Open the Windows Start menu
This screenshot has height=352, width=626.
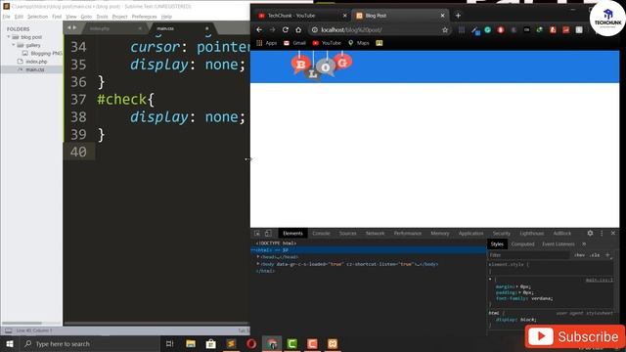click(x=9, y=343)
